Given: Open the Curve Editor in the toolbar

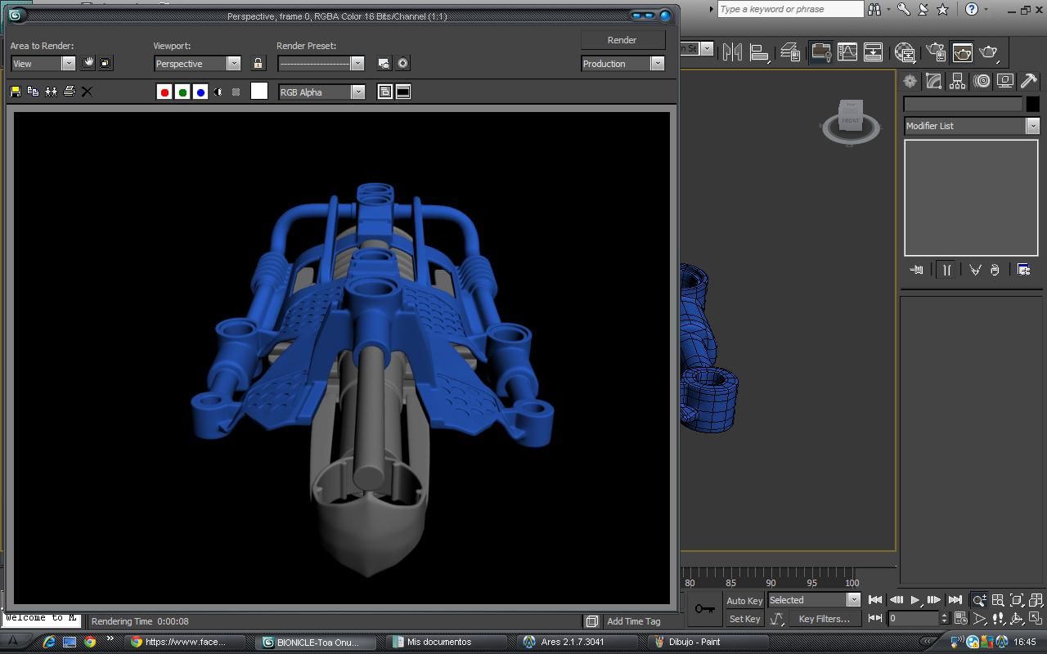Looking at the screenshot, I should 847,52.
